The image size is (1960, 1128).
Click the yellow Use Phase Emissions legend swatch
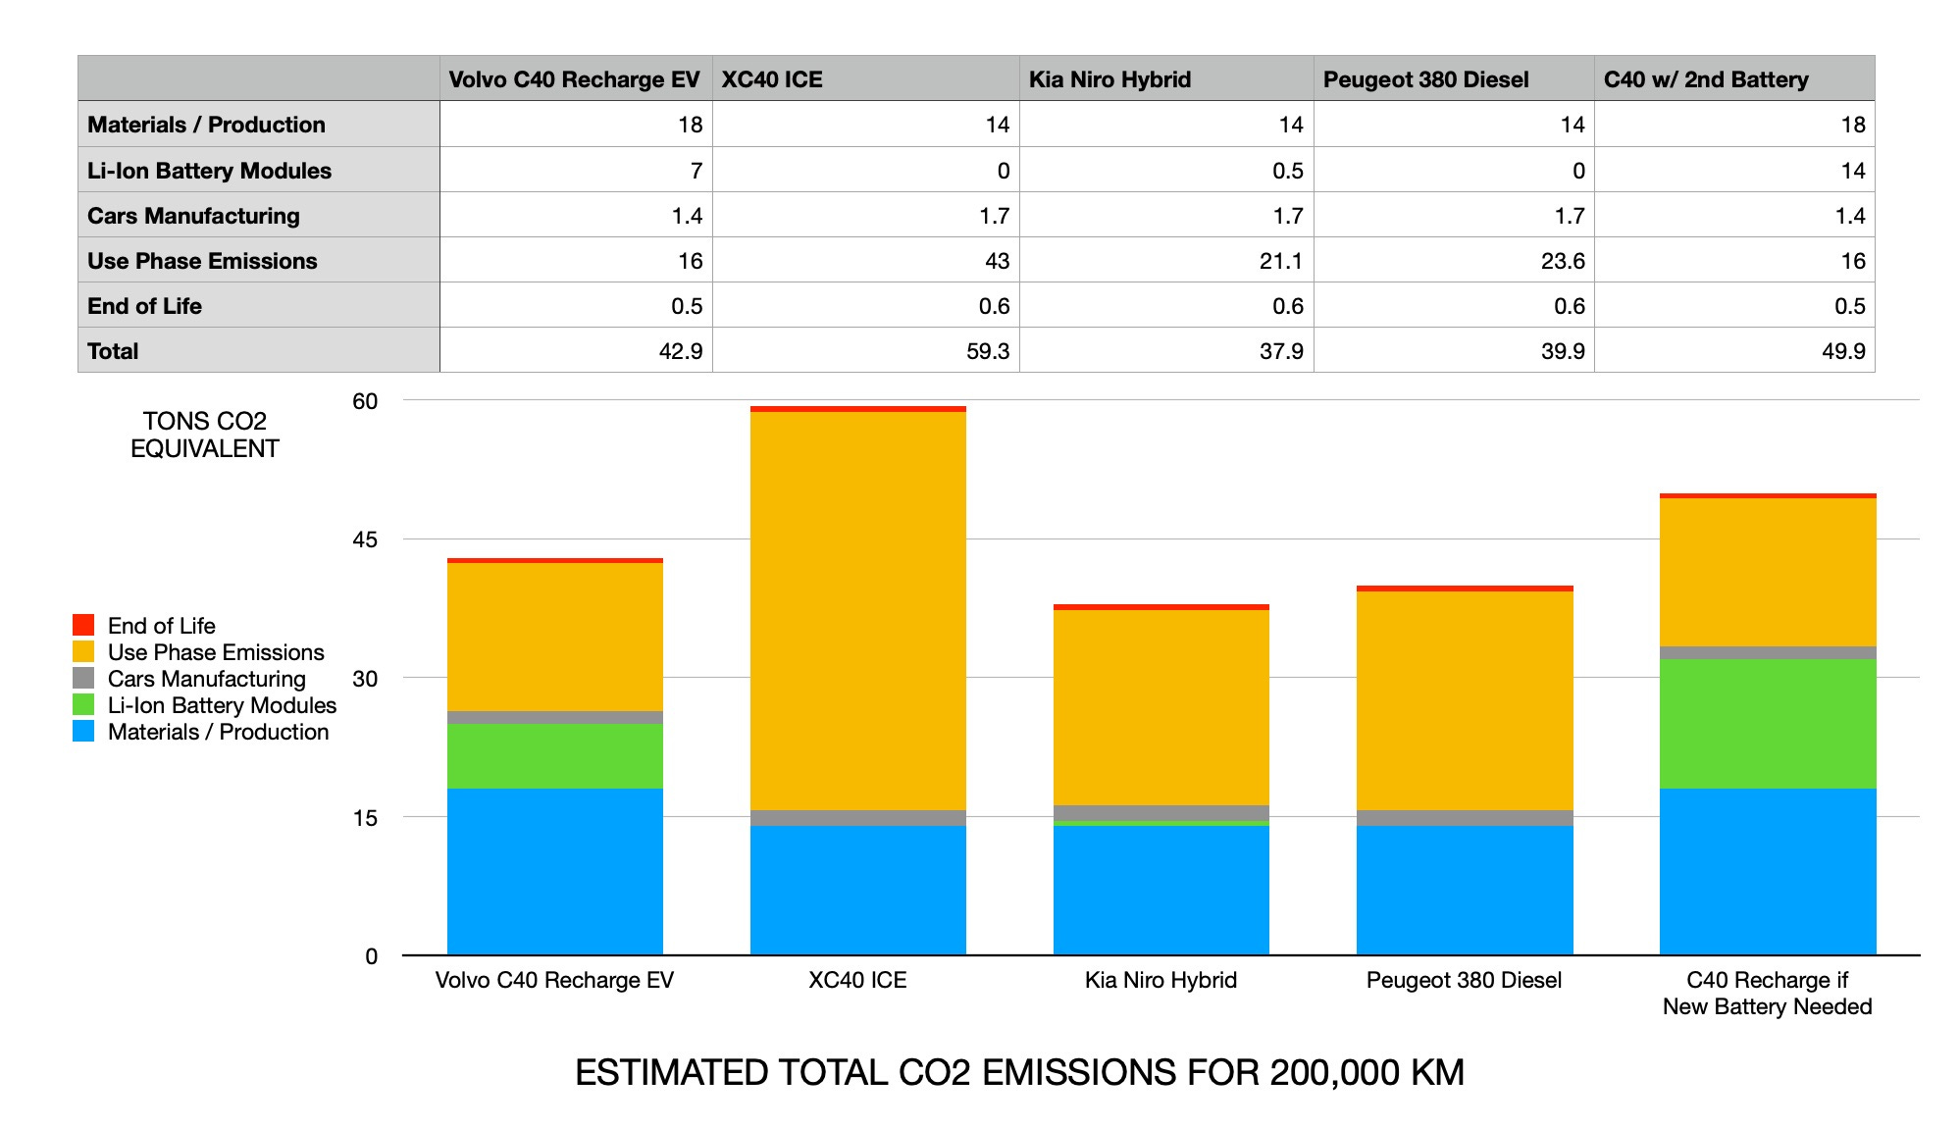[x=83, y=651]
